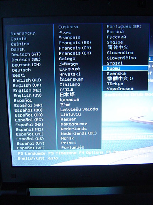Select English (UK) language
This screenshot has width=153, height=205.
point(27,85)
